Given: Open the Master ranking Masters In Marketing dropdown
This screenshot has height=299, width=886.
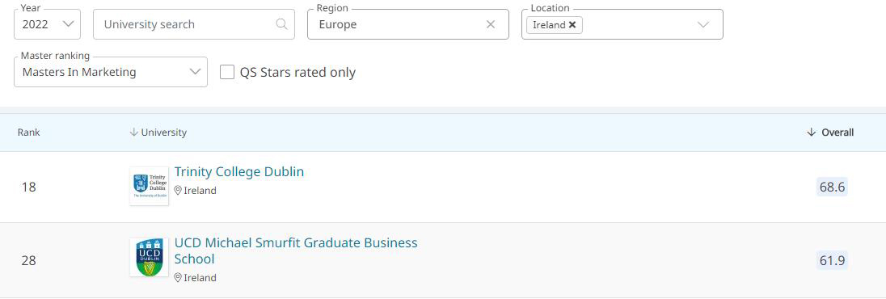Looking at the screenshot, I should point(111,73).
